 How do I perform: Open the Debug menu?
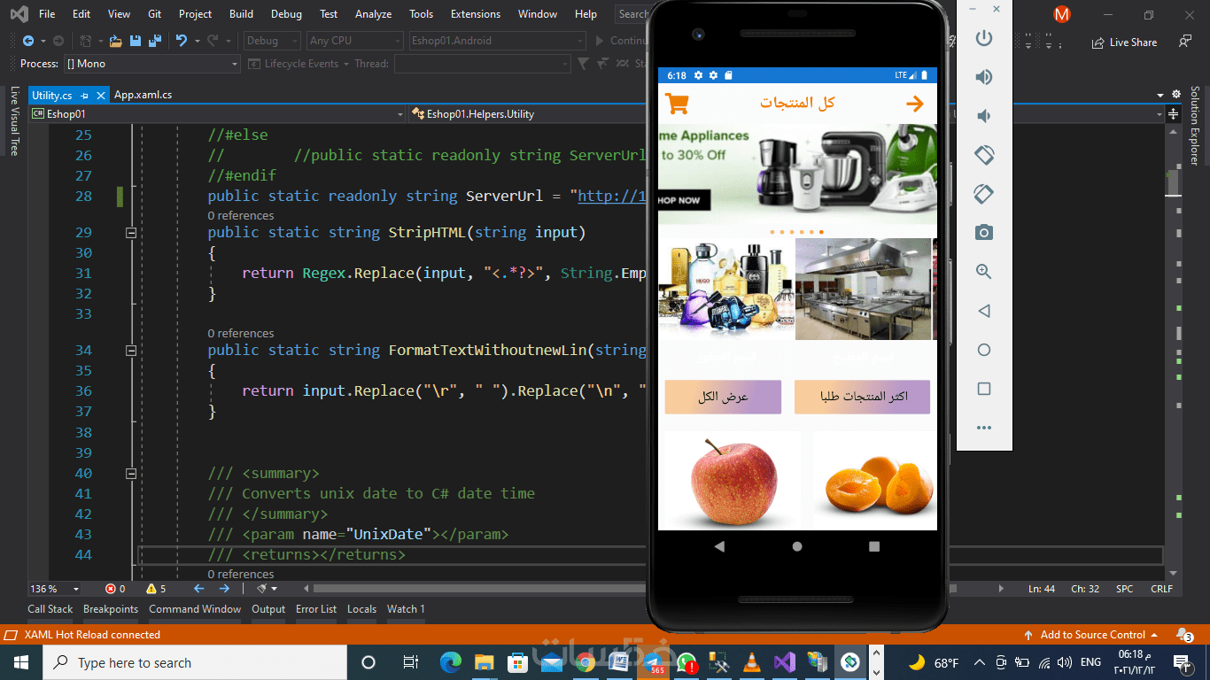[286, 14]
